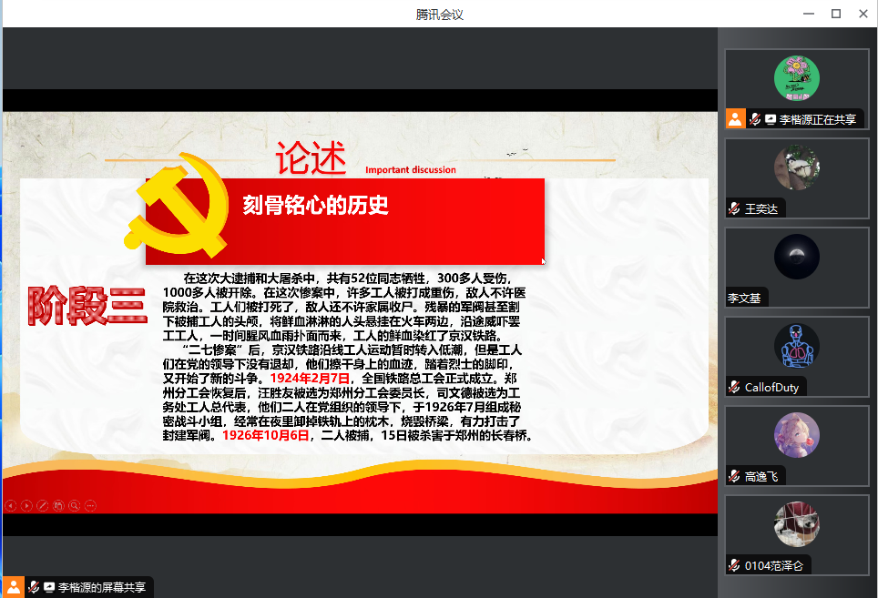Click the previous slide arrow in slideshow controls
This screenshot has height=598, width=878.
tap(10, 505)
